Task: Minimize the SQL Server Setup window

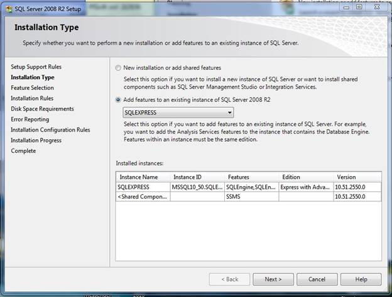Action: 346,8
